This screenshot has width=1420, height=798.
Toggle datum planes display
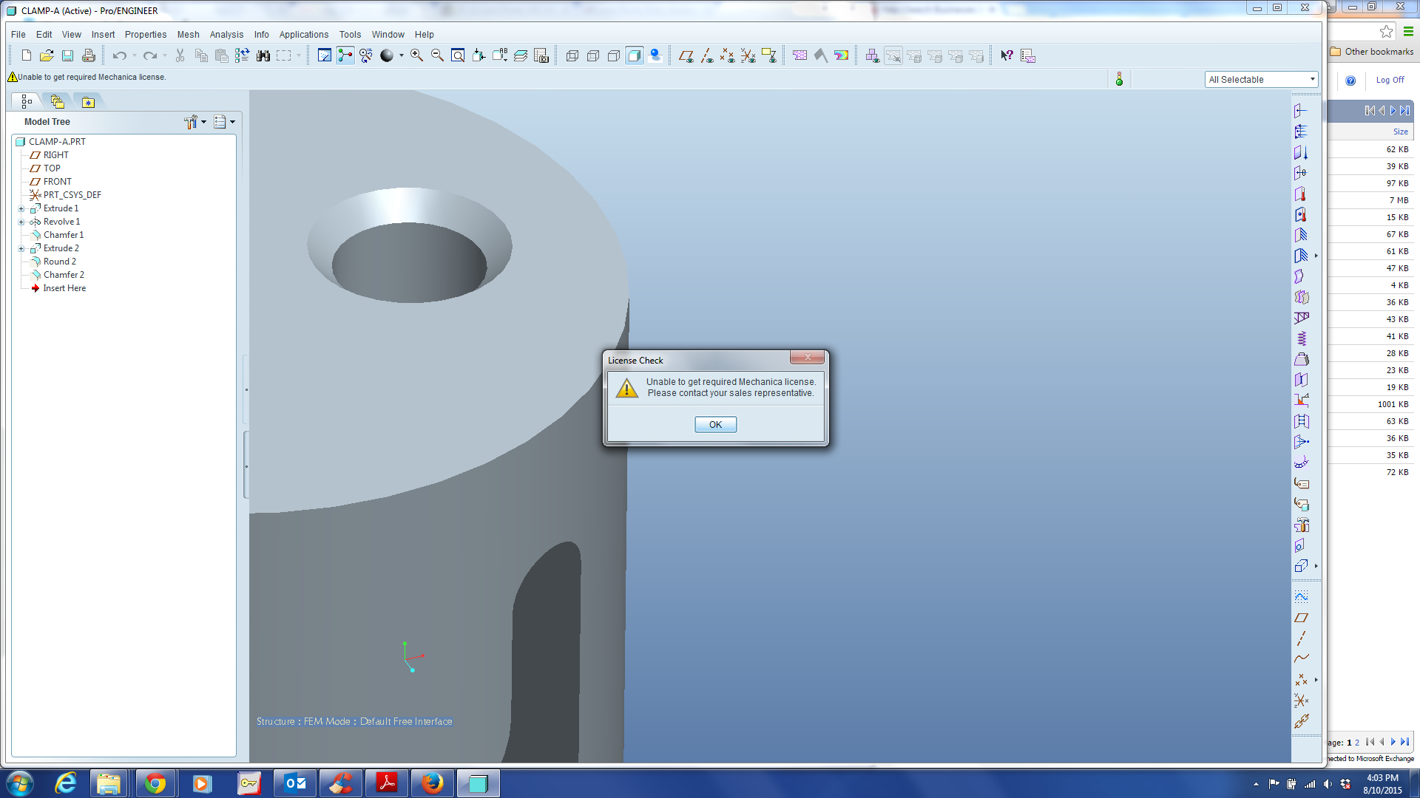686,55
